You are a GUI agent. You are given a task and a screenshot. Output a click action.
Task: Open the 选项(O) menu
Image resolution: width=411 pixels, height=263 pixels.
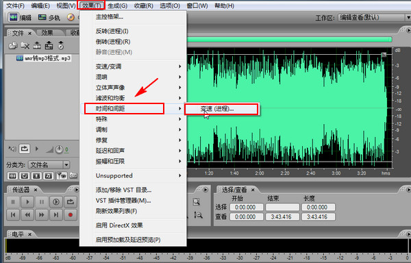pyautogui.click(x=170, y=5)
